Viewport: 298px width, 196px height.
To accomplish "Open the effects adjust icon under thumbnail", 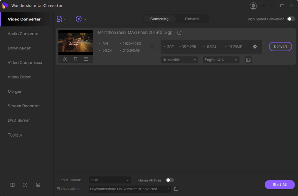I will coord(86,59).
